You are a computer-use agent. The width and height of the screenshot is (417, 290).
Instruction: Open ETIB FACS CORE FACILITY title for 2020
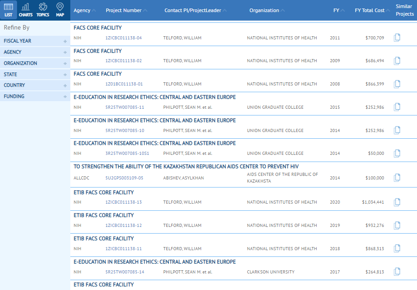[104, 192]
